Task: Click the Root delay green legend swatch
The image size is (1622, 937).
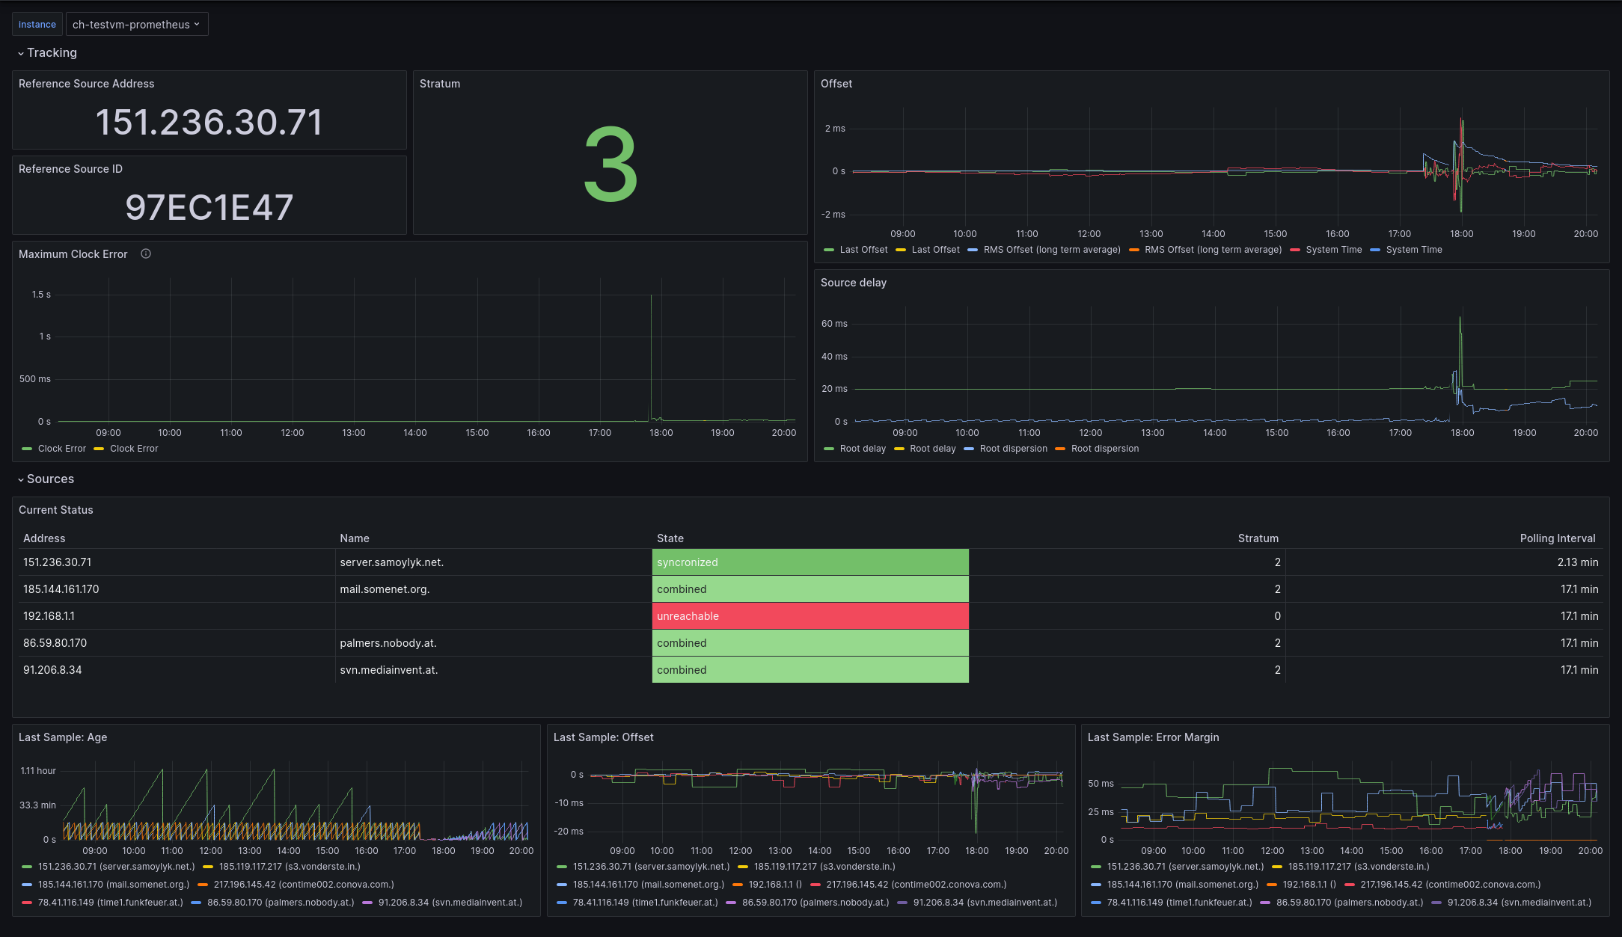Action: click(x=829, y=449)
